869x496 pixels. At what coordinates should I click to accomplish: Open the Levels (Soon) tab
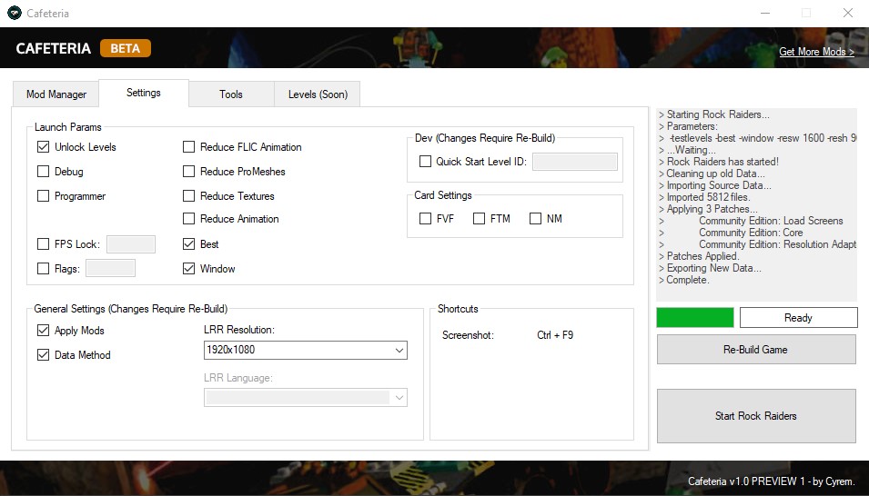(318, 94)
